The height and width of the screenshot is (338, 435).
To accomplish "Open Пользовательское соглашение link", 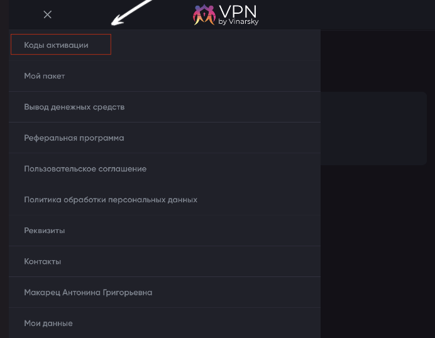I will click(85, 168).
